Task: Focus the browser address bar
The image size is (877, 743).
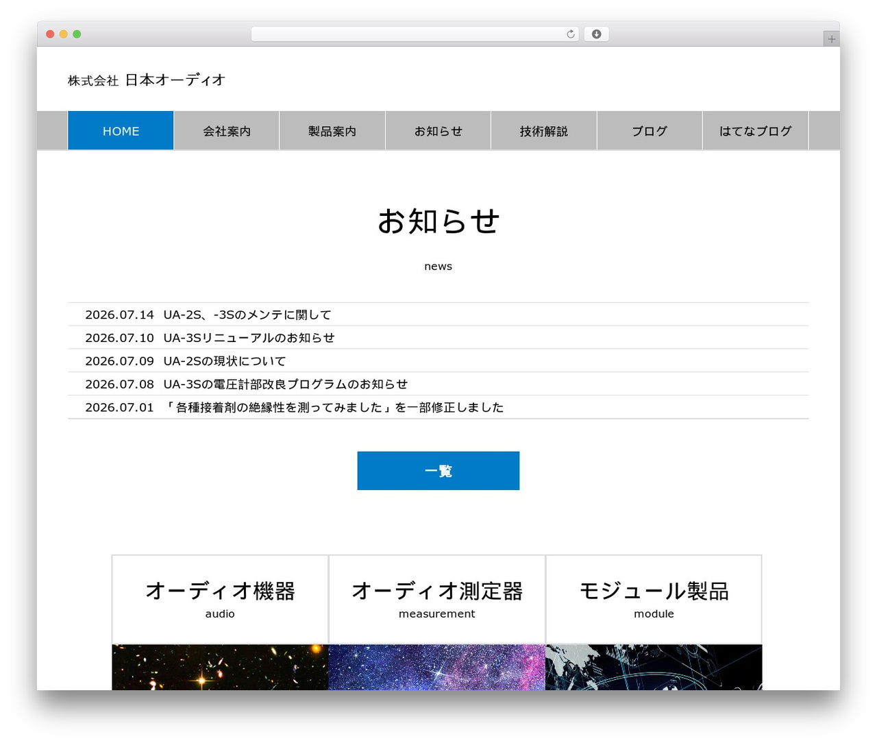Action: (415, 34)
